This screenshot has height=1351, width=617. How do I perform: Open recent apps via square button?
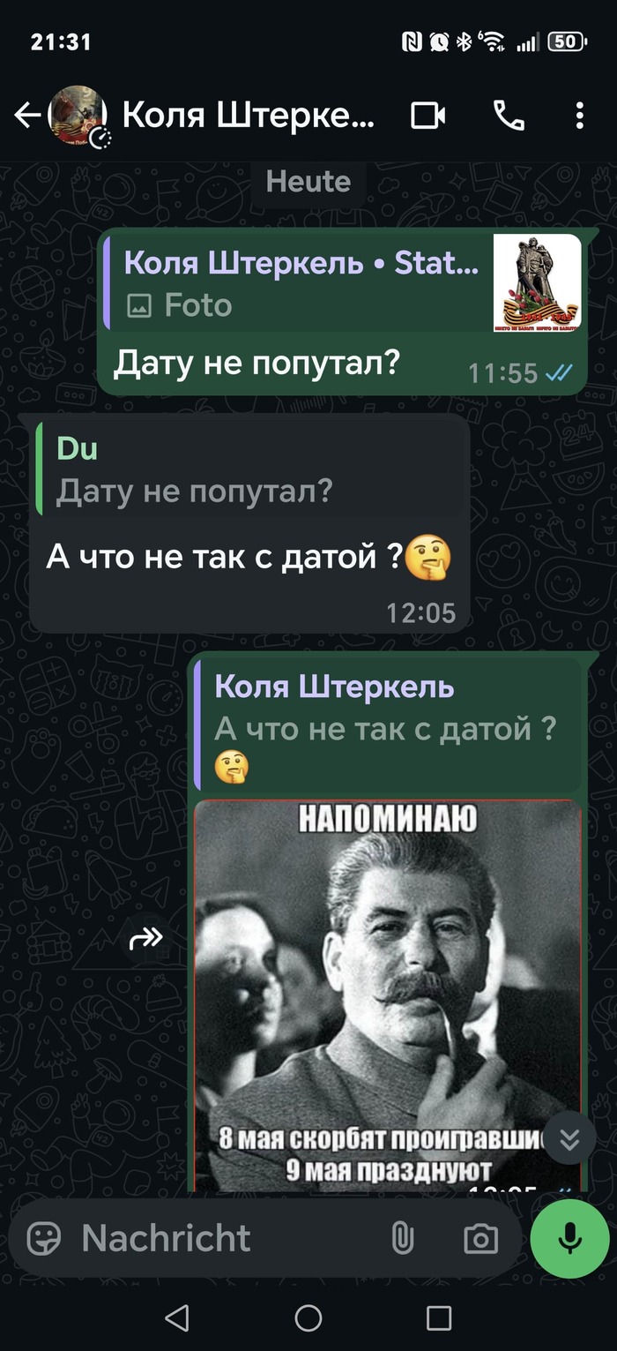click(x=439, y=1318)
